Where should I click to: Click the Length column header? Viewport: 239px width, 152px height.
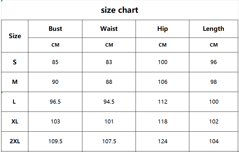point(214,29)
